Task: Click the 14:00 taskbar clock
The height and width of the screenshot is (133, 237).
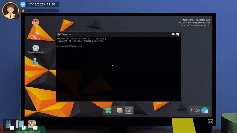Action: click(195, 111)
